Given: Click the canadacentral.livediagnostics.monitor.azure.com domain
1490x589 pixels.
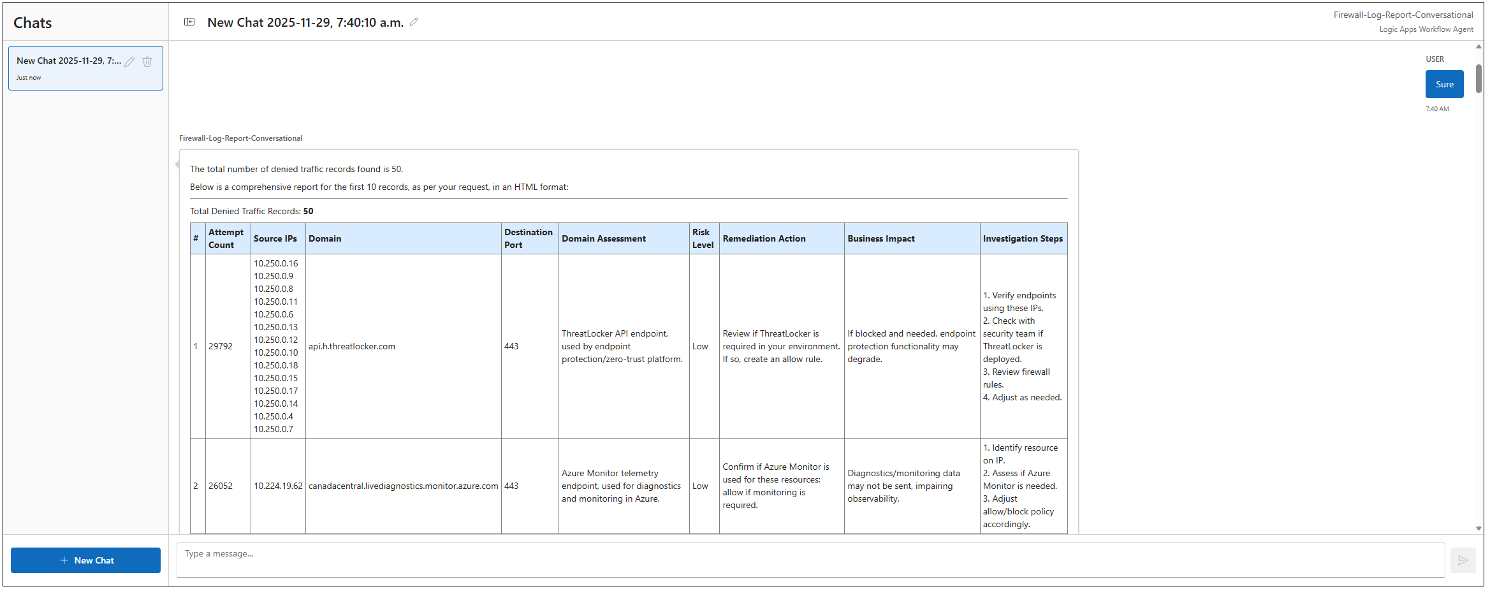Looking at the screenshot, I should [x=403, y=486].
